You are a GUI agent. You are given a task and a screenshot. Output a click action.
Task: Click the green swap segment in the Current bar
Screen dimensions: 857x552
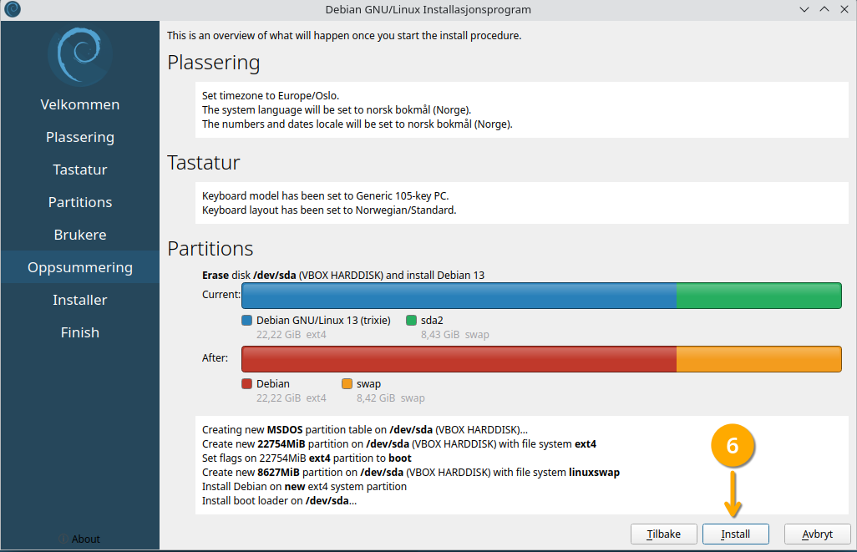click(x=759, y=296)
